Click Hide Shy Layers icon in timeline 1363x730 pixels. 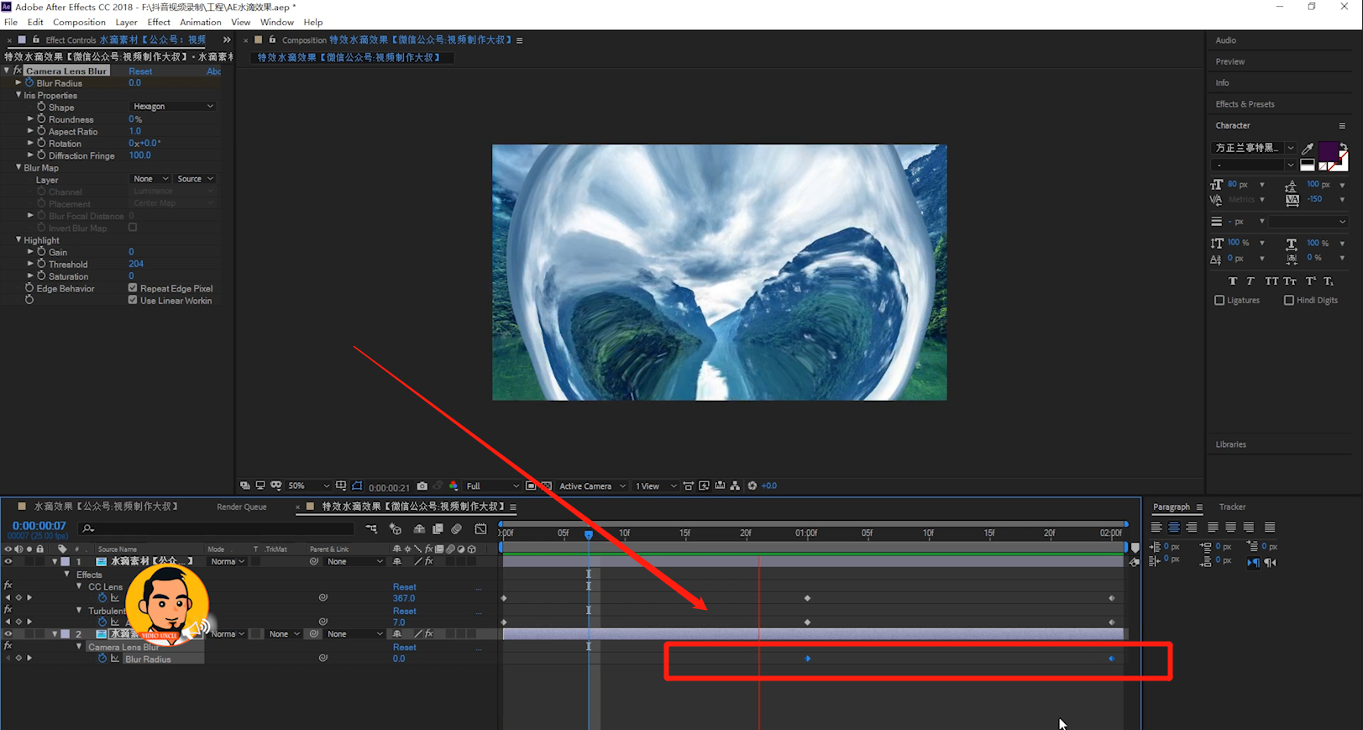(x=419, y=528)
